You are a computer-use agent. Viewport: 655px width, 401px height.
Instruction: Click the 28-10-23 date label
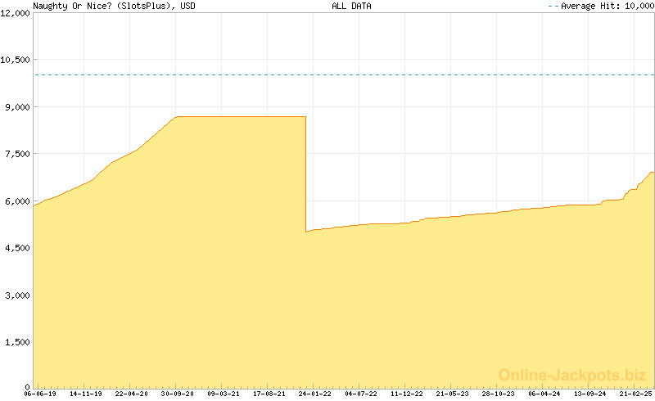pos(499,394)
